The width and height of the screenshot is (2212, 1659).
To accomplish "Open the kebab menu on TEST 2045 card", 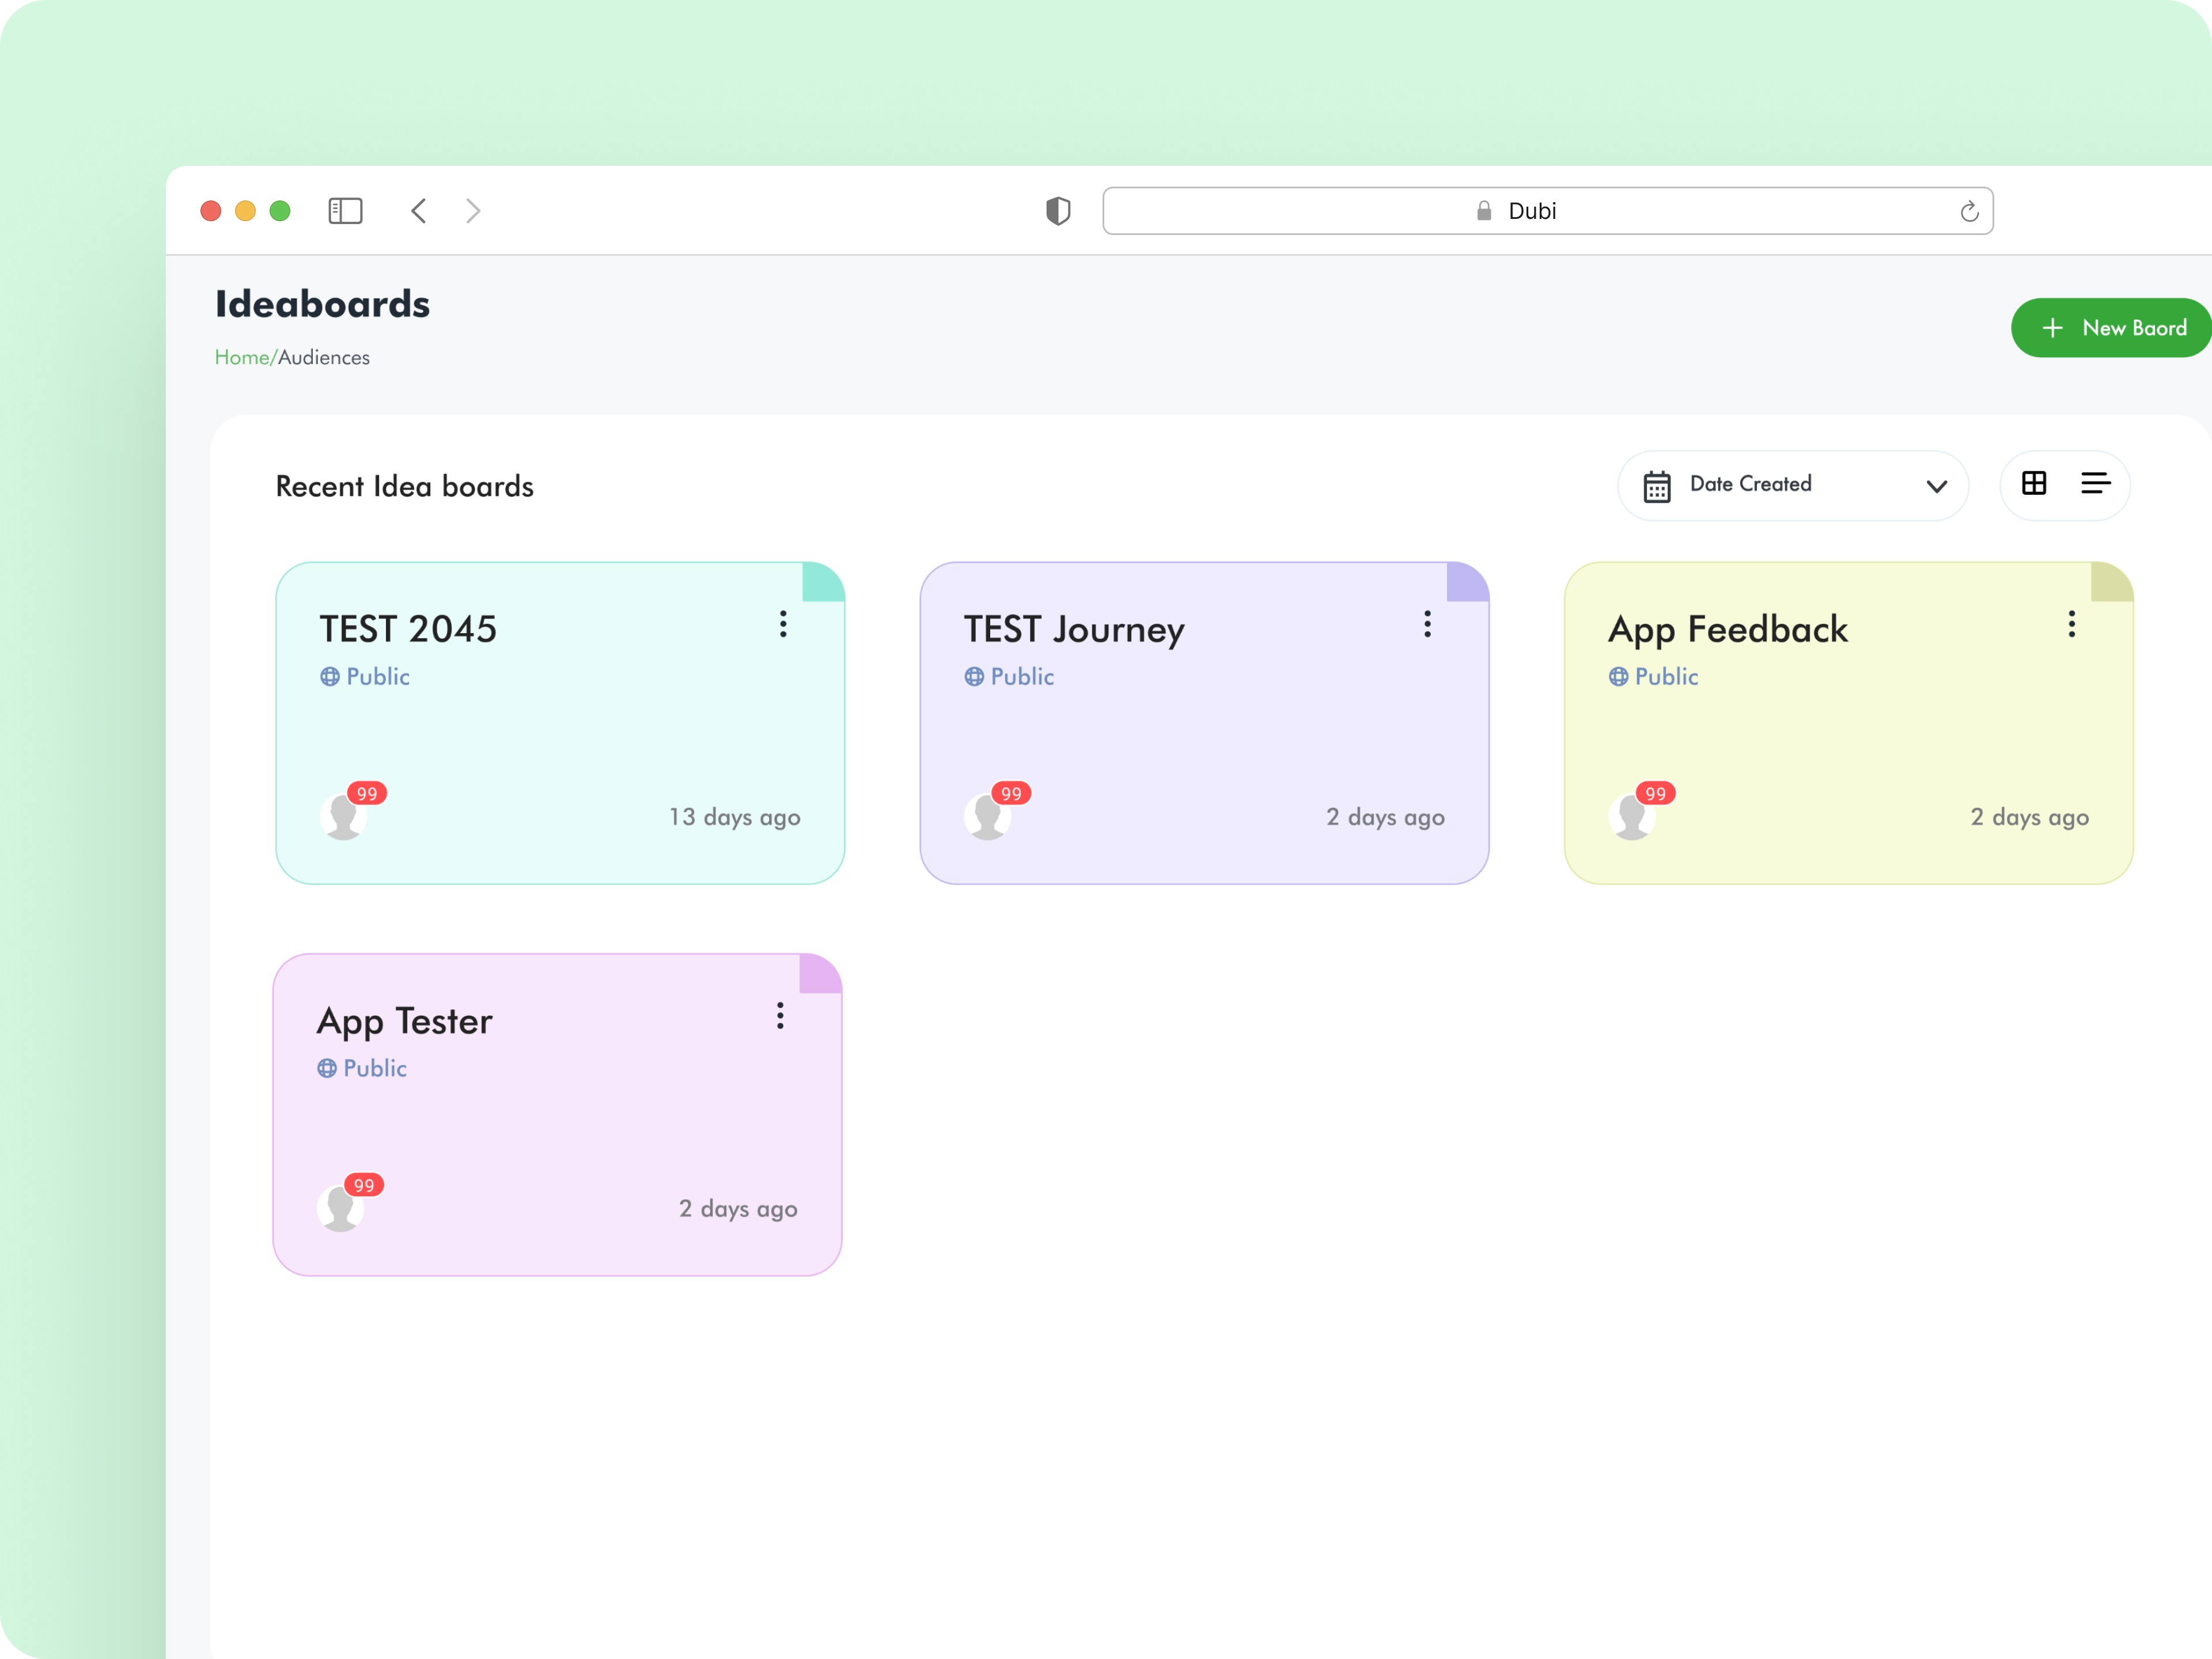I will point(783,624).
